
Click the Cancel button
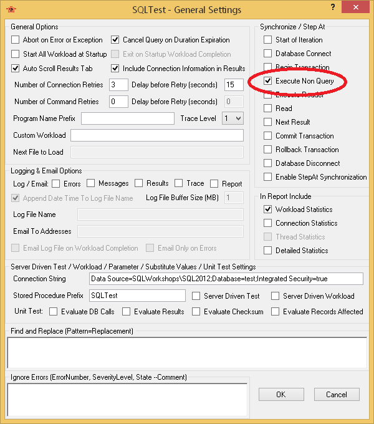(x=337, y=395)
